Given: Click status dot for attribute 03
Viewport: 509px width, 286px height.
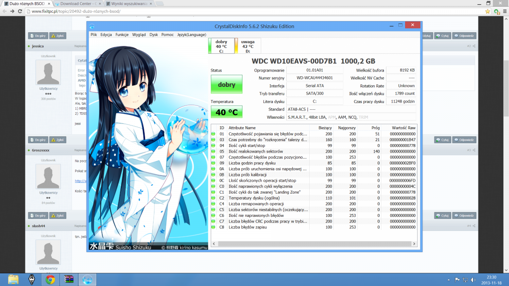Looking at the screenshot, I should click(214, 139).
